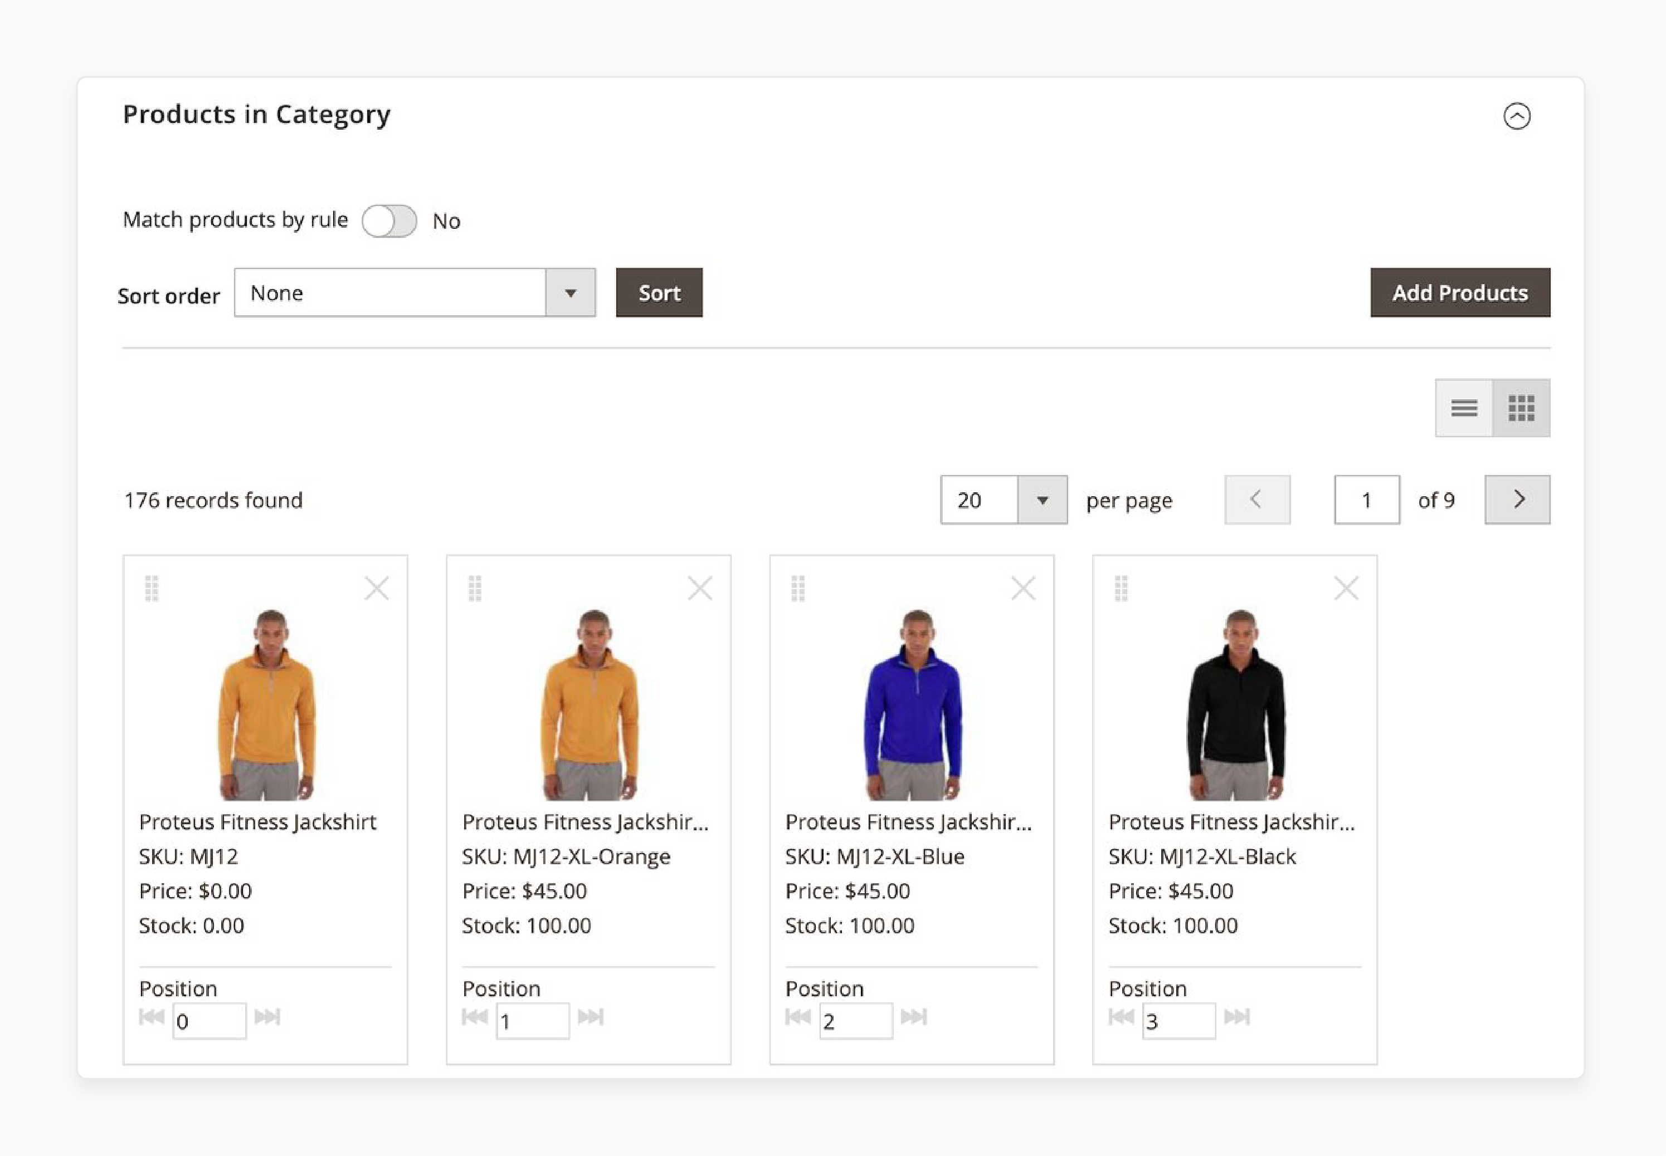This screenshot has height=1156, width=1666.
Task: Go to previous page arrow
Action: [x=1256, y=500]
